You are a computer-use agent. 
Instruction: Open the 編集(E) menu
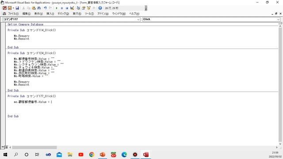[x=27, y=14]
